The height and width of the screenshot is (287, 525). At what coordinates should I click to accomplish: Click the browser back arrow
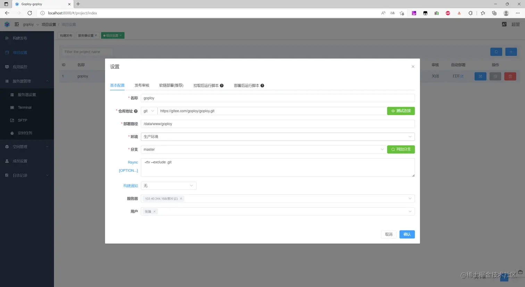pos(7,13)
